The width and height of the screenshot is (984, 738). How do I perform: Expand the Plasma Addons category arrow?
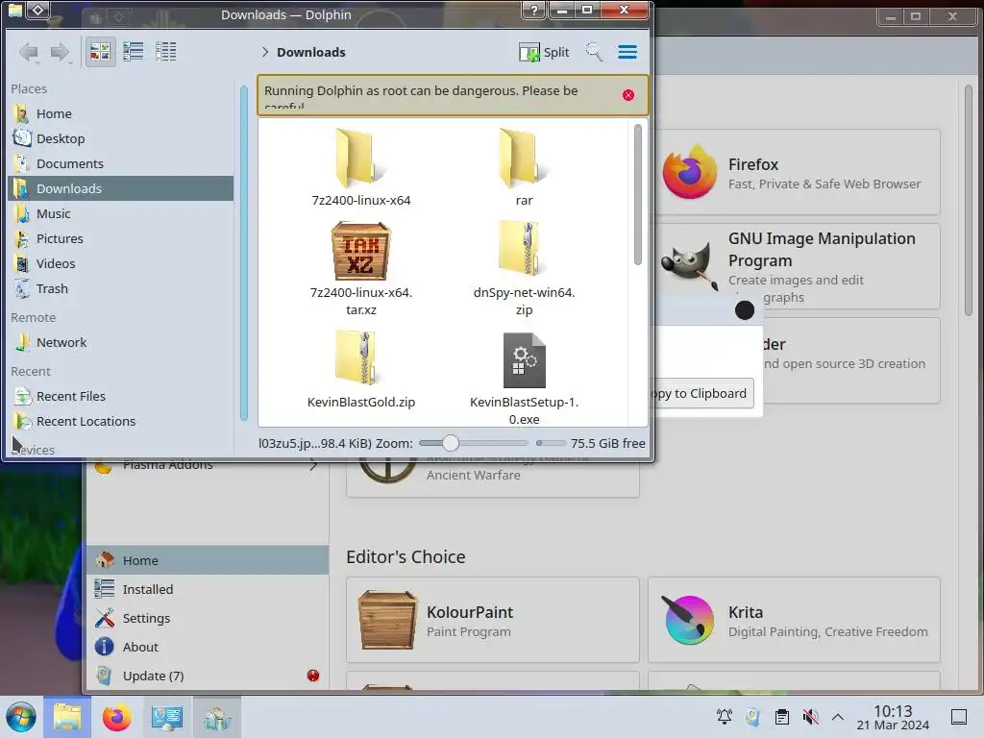tap(313, 466)
